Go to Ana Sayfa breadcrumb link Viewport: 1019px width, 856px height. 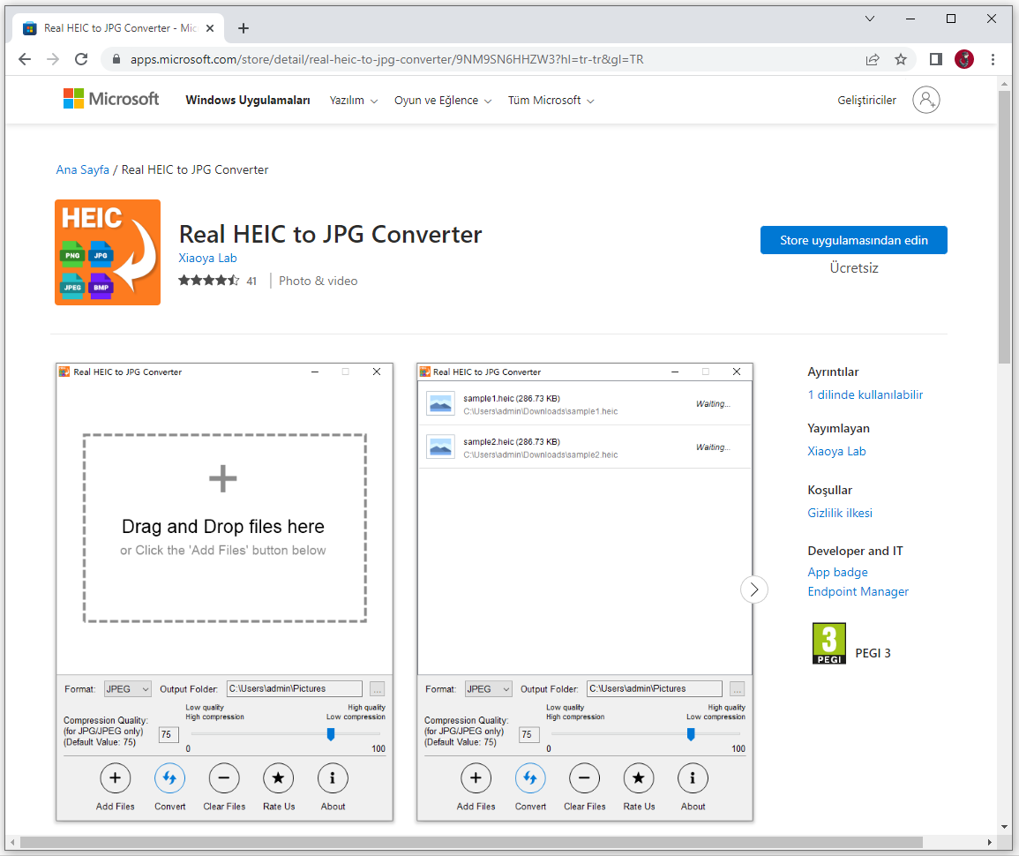tap(83, 169)
